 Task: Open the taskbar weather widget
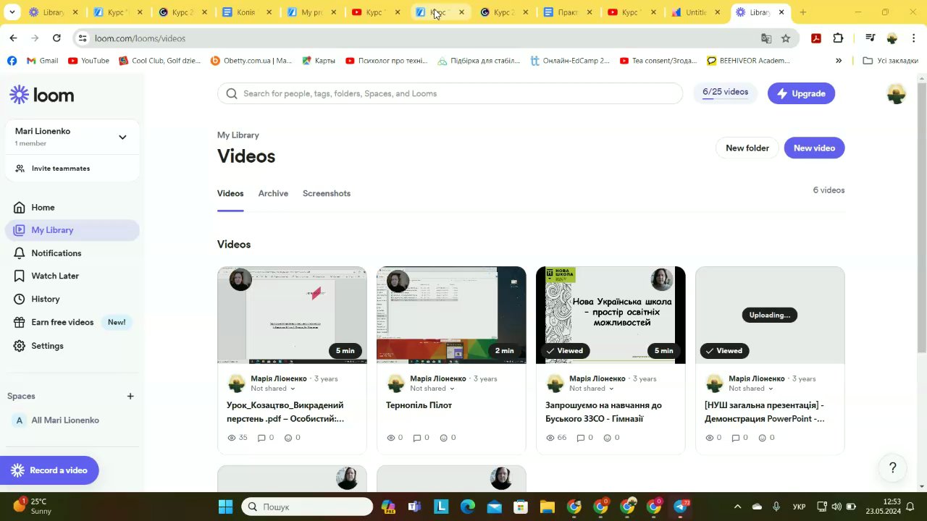(x=33, y=507)
